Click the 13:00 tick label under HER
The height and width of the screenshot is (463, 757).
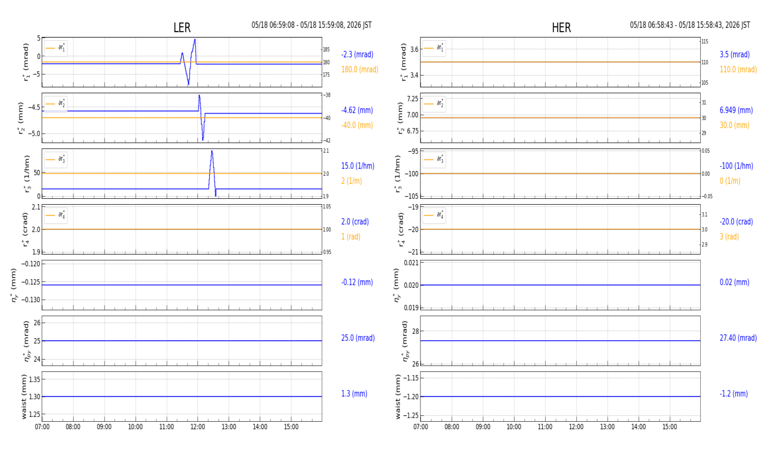[x=607, y=427]
